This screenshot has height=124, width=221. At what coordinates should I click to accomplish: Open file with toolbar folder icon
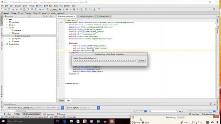coord(2,9)
